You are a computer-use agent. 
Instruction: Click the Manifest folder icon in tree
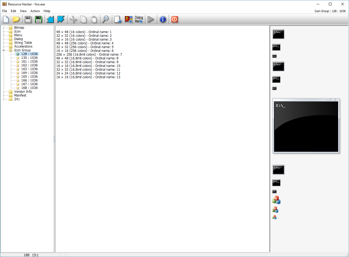[x=11, y=95]
